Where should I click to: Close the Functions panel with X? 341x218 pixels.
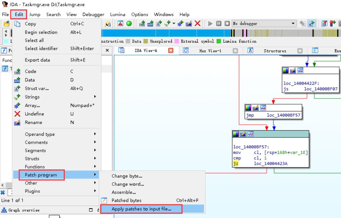point(107,50)
